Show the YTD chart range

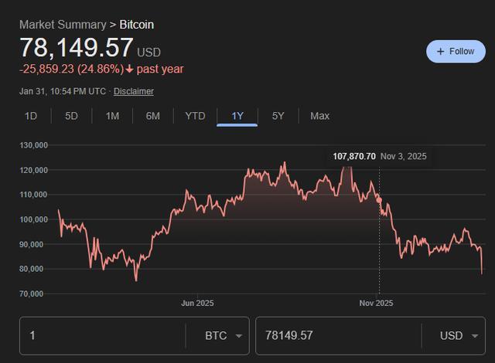195,116
